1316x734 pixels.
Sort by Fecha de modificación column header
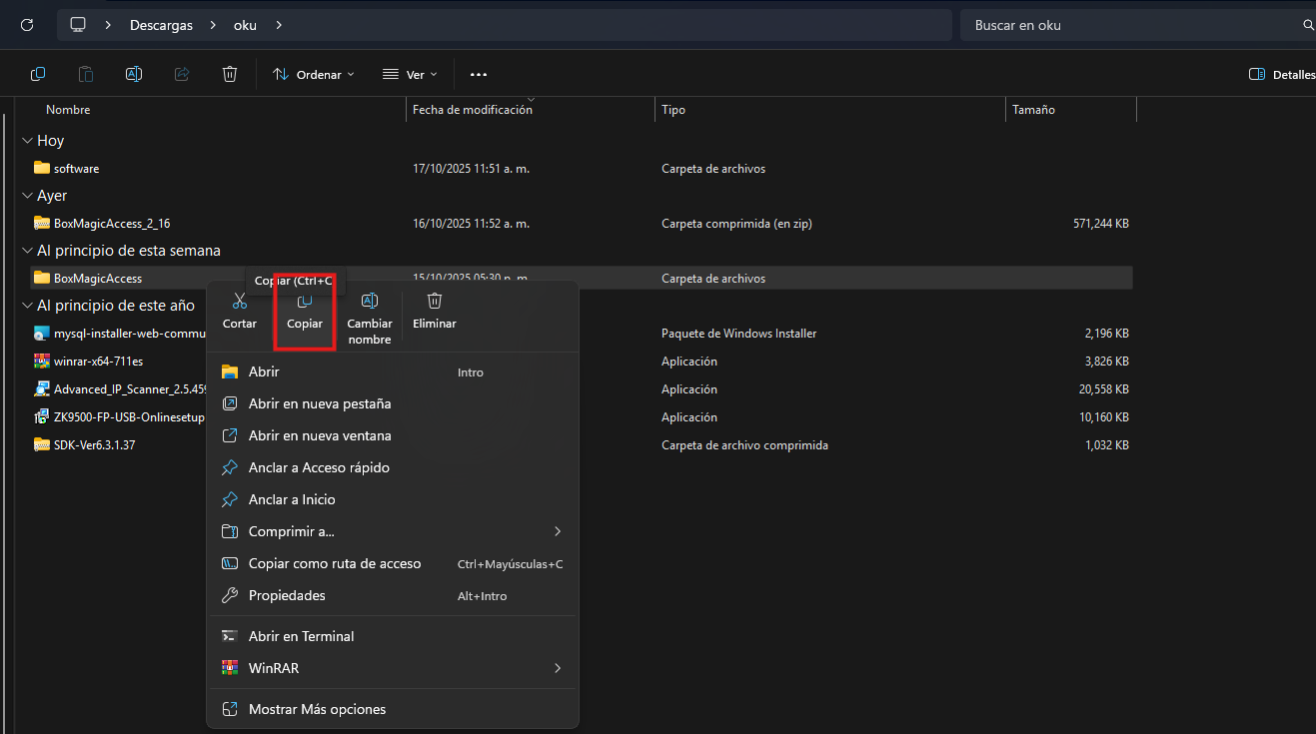pyautogui.click(x=473, y=110)
